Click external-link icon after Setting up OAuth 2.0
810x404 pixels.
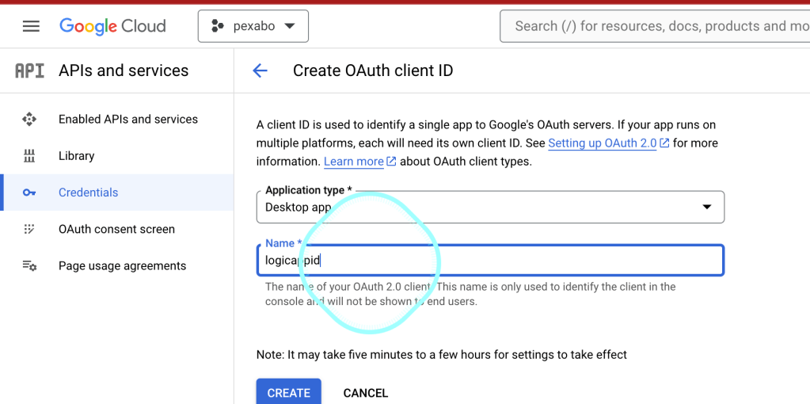[665, 143]
